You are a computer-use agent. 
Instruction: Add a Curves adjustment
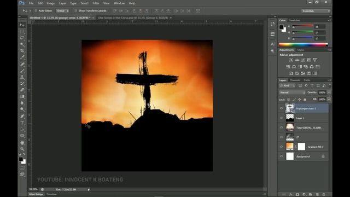click(303, 60)
